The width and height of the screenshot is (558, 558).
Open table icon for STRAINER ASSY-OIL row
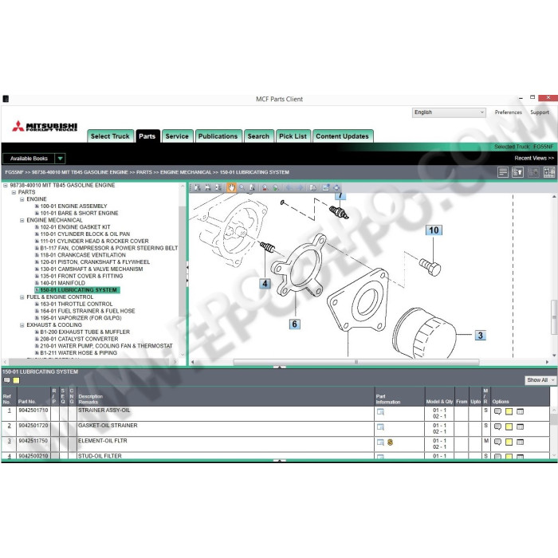pos(520,411)
